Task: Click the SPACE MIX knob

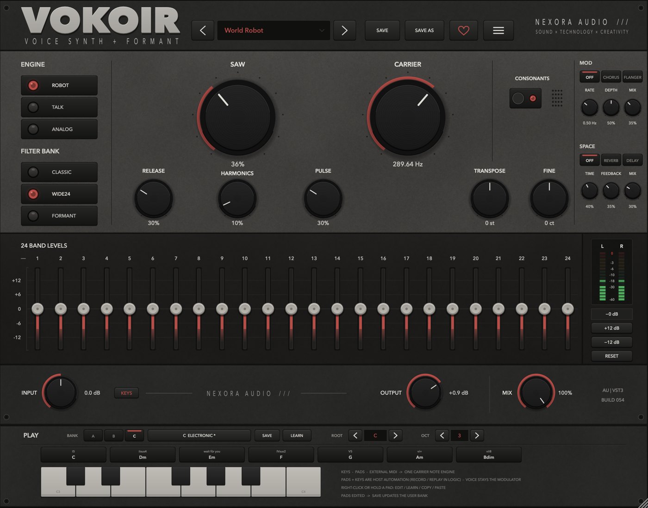Action: [x=632, y=191]
